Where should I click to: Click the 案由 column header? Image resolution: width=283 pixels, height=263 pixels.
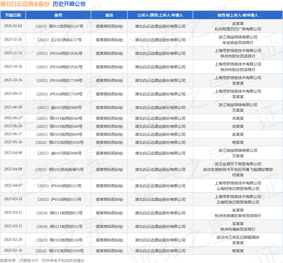[109, 15]
